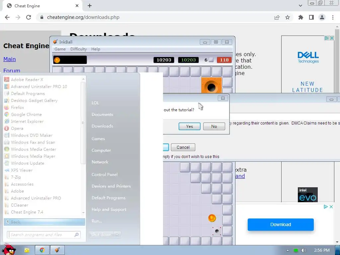Open Adobe Reader X from Start menu

27,80
